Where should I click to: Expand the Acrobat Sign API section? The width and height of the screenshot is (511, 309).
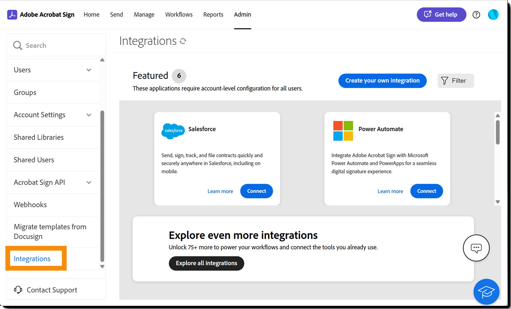point(89,183)
